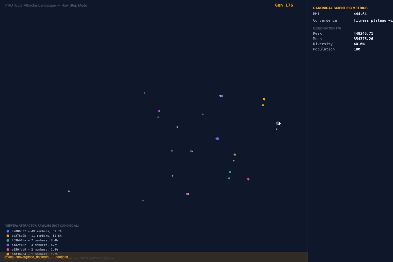Click the Convergence fitness_plateau value

click(x=373, y=20)
